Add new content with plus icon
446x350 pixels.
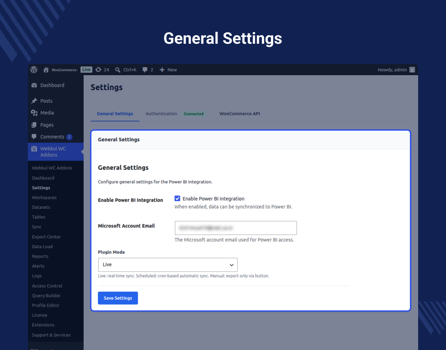(162, 70)
